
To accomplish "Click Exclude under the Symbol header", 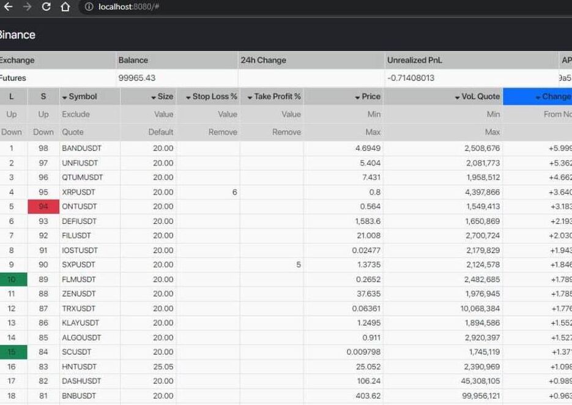I will tap(75, 114).
